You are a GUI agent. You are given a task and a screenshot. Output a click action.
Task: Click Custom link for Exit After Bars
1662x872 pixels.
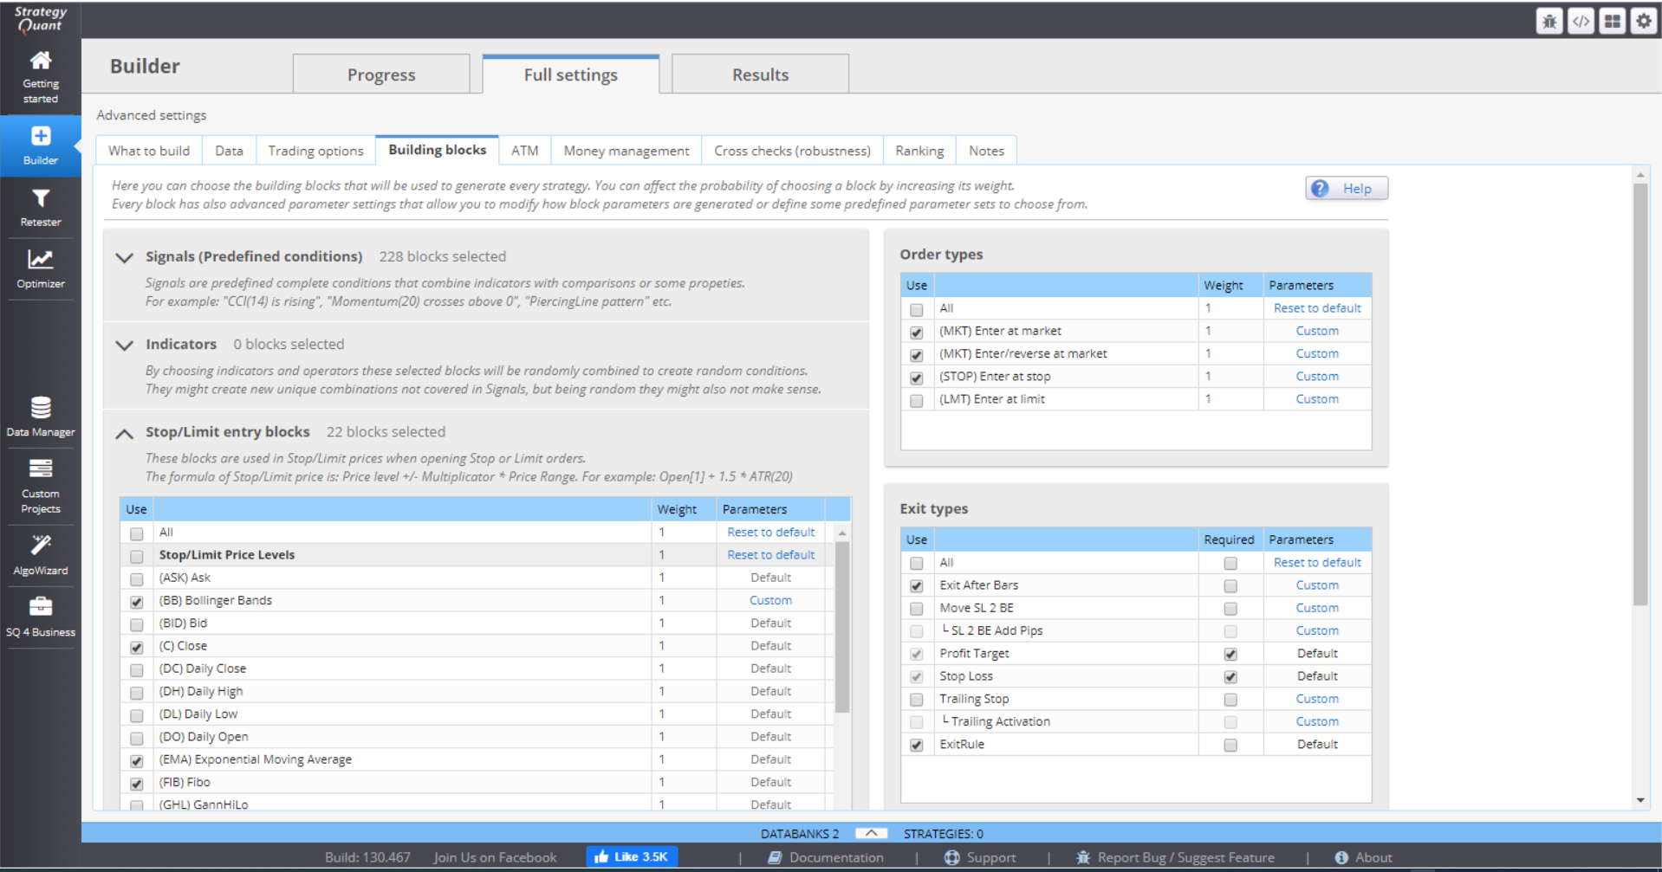1317,585
